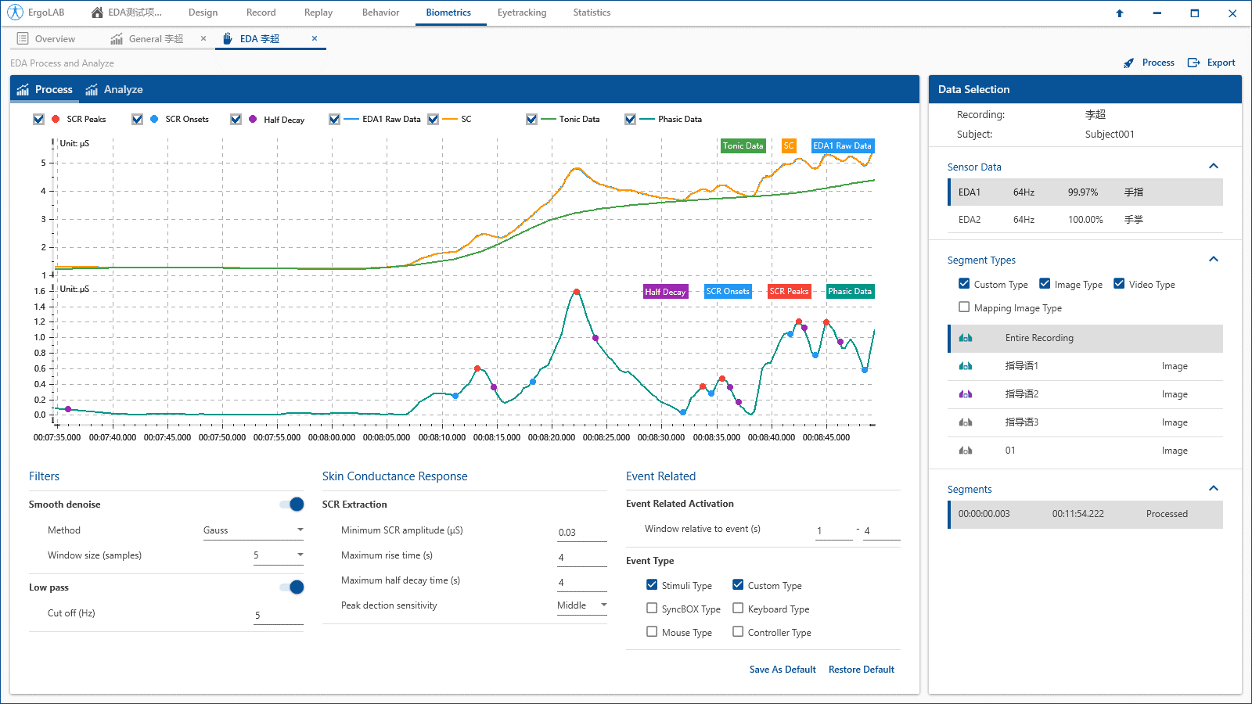Click the ErgoLAB logo icon
Image resolution: width=1252 pixels, height=704 pixels.
[15, 13]
